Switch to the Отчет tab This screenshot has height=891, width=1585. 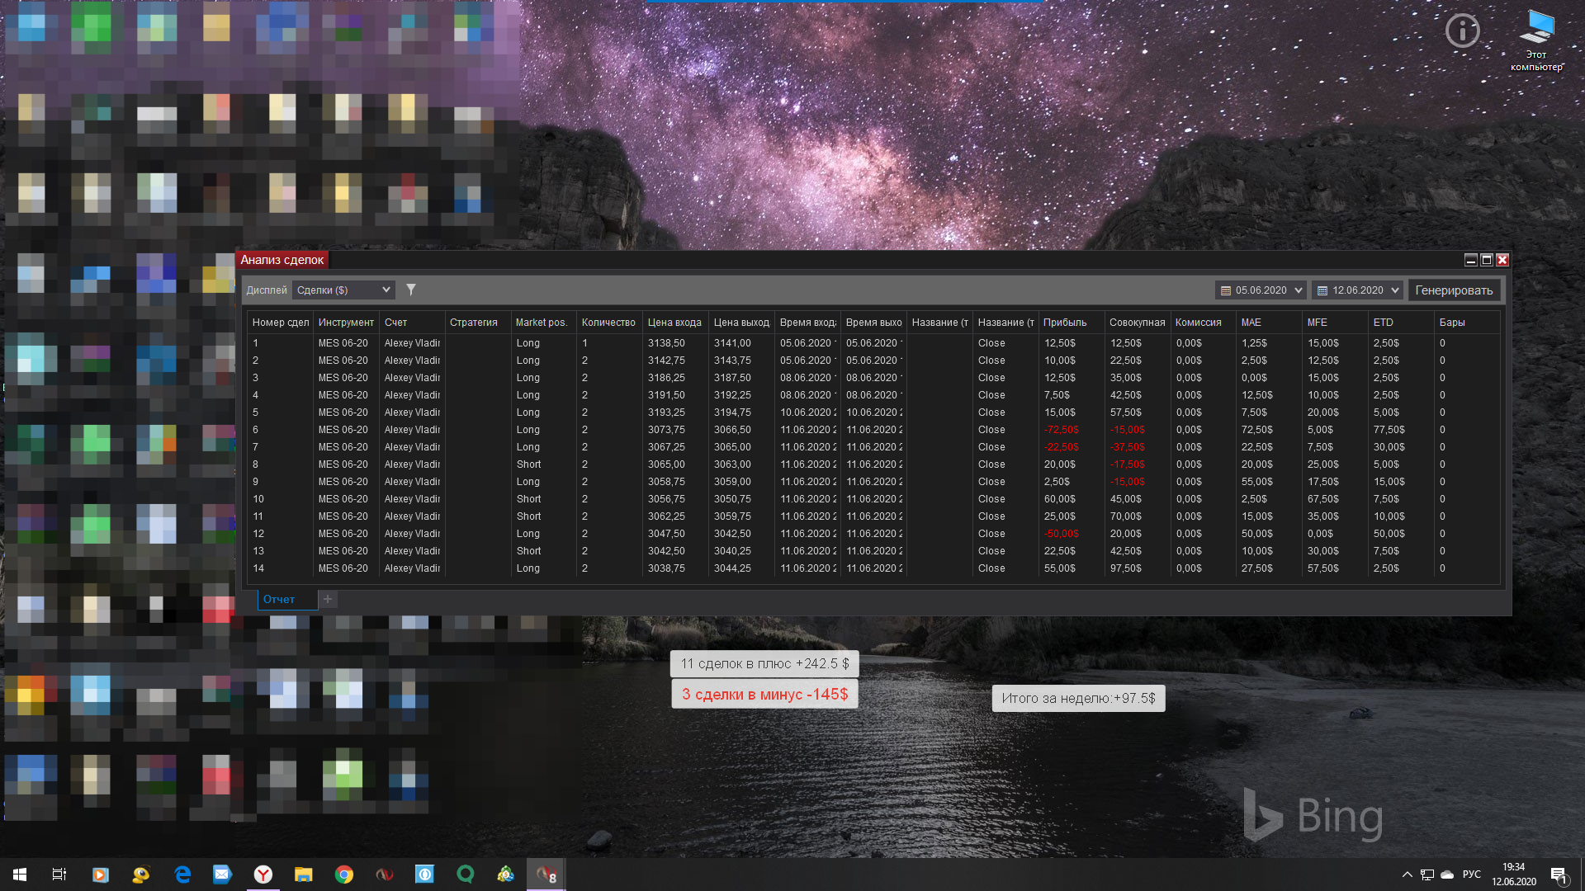279,599
